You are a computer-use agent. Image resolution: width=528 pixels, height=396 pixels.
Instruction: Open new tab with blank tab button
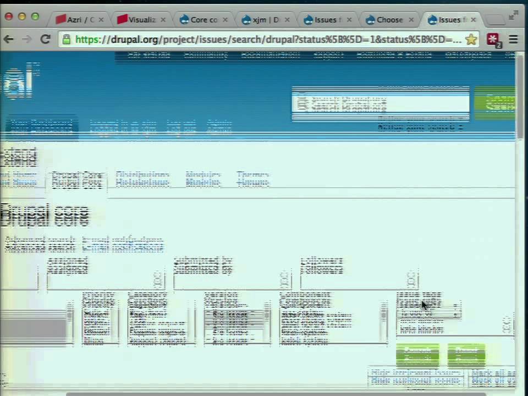[x=496, y=20]
